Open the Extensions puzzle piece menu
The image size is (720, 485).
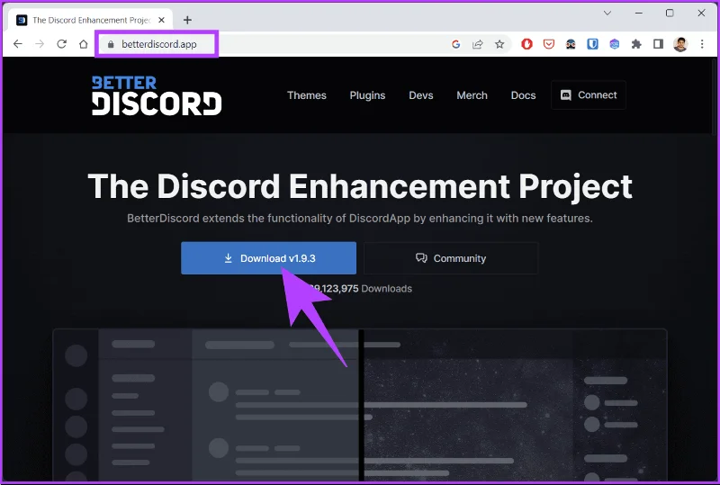(x=636, y=44)
